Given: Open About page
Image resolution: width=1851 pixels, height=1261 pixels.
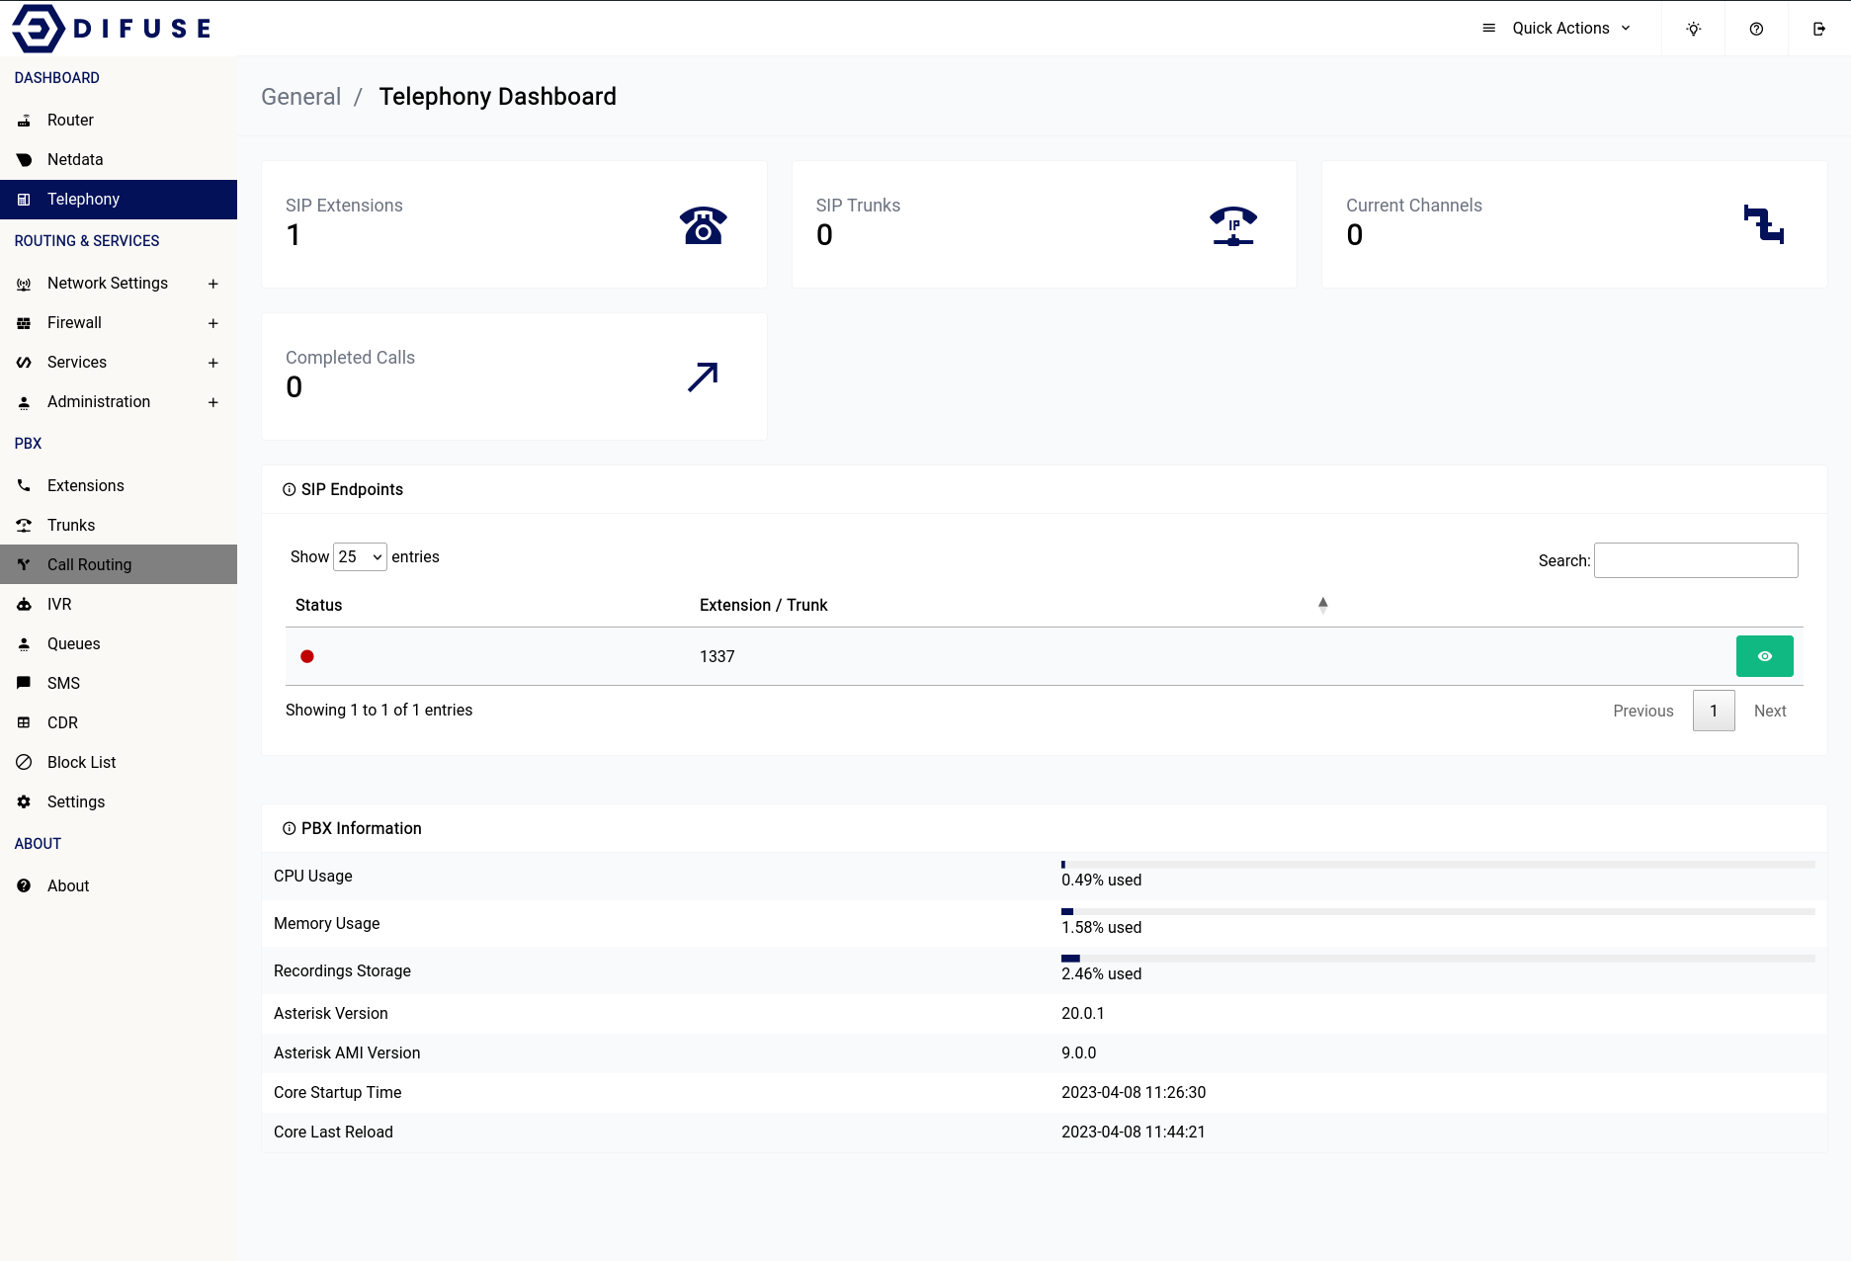Looking at the screenshot, I should click(x=119, y=885).
